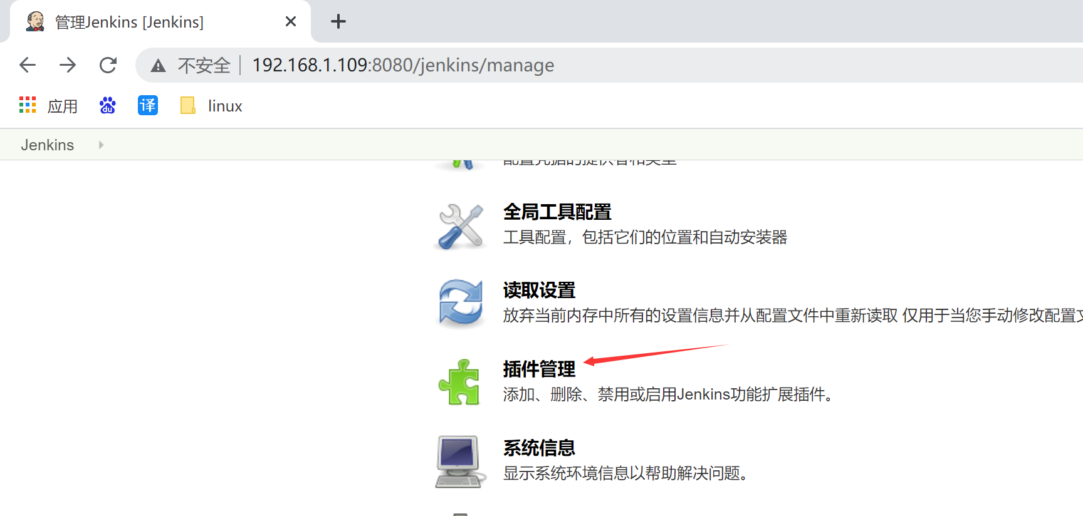Click the wrench and screwdriver tools icon
1083x516 pixels.
pos(461,226)
